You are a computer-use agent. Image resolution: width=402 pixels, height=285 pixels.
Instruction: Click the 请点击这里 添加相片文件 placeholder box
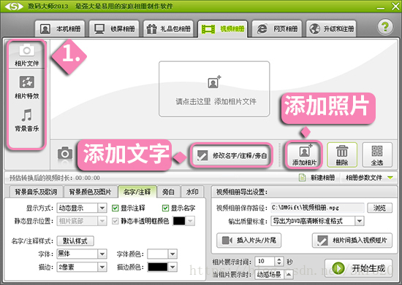click(214, 89)
